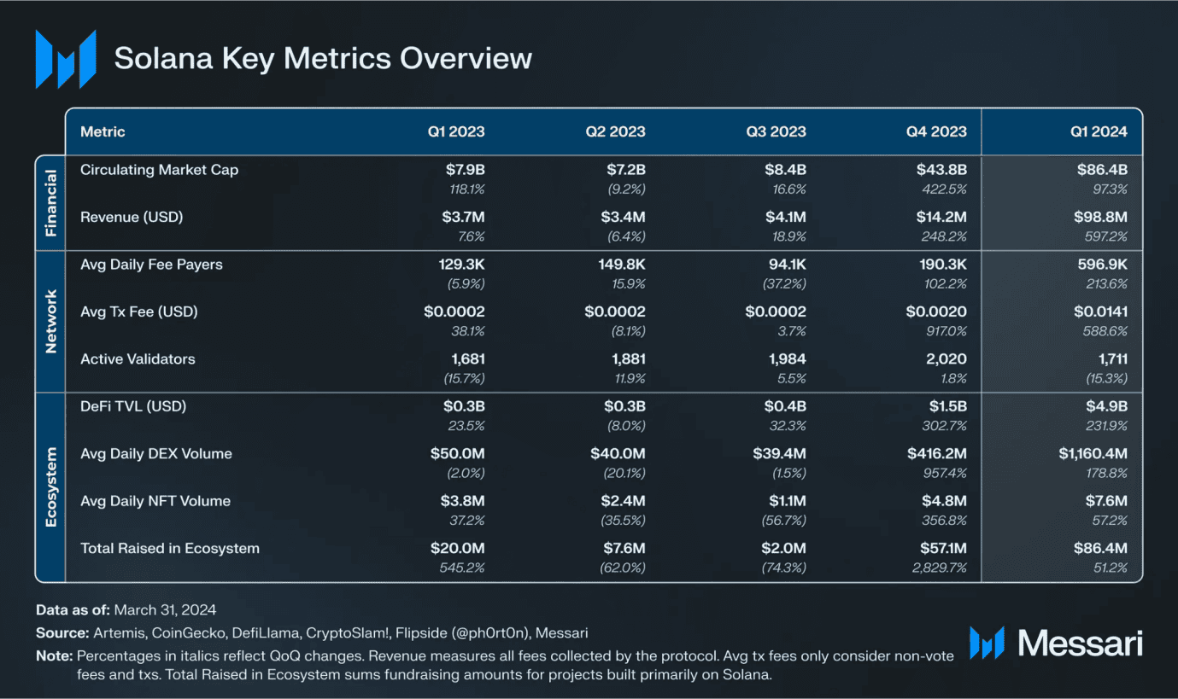Click the Q3 2023 column header
Viewport: 1178px width, 699px height.
777,131
